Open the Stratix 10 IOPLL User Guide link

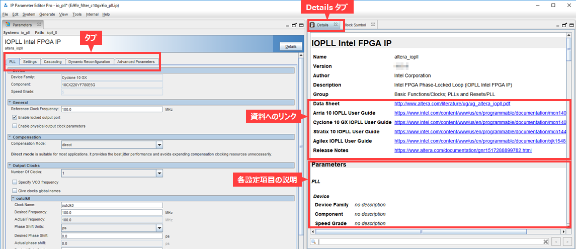coord(480,131)
